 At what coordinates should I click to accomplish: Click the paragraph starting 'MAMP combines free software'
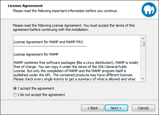(76, 71)
